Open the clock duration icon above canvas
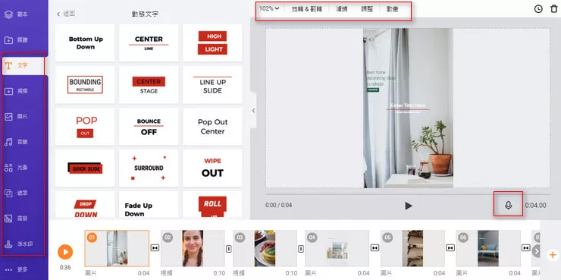561x280 pixels. click(x=538, y=9)
